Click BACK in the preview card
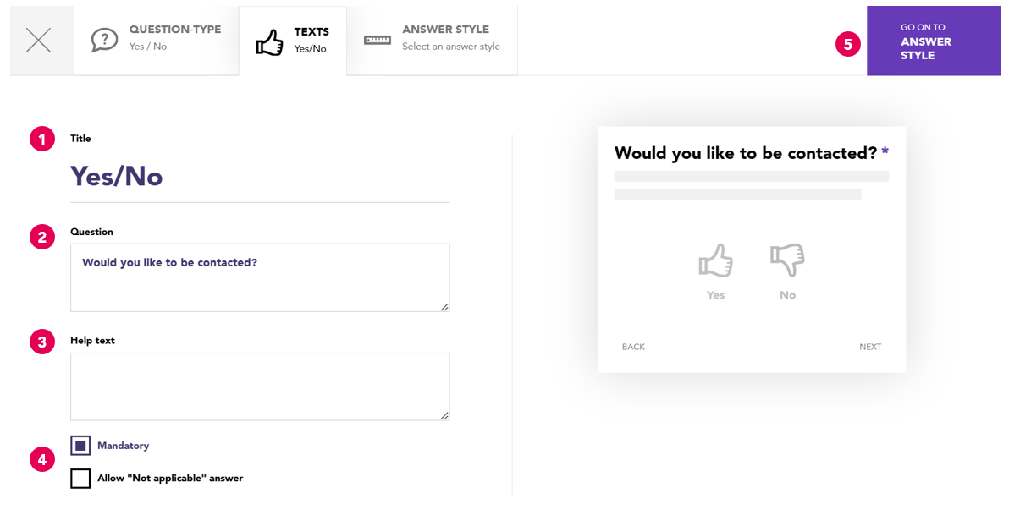This screenshot has width=1009, height=515. click(x=633, y=347)
